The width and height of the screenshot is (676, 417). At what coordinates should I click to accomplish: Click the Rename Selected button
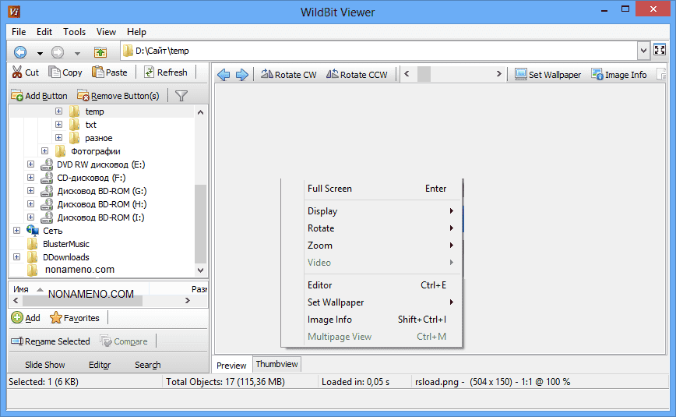coord(51,341)
